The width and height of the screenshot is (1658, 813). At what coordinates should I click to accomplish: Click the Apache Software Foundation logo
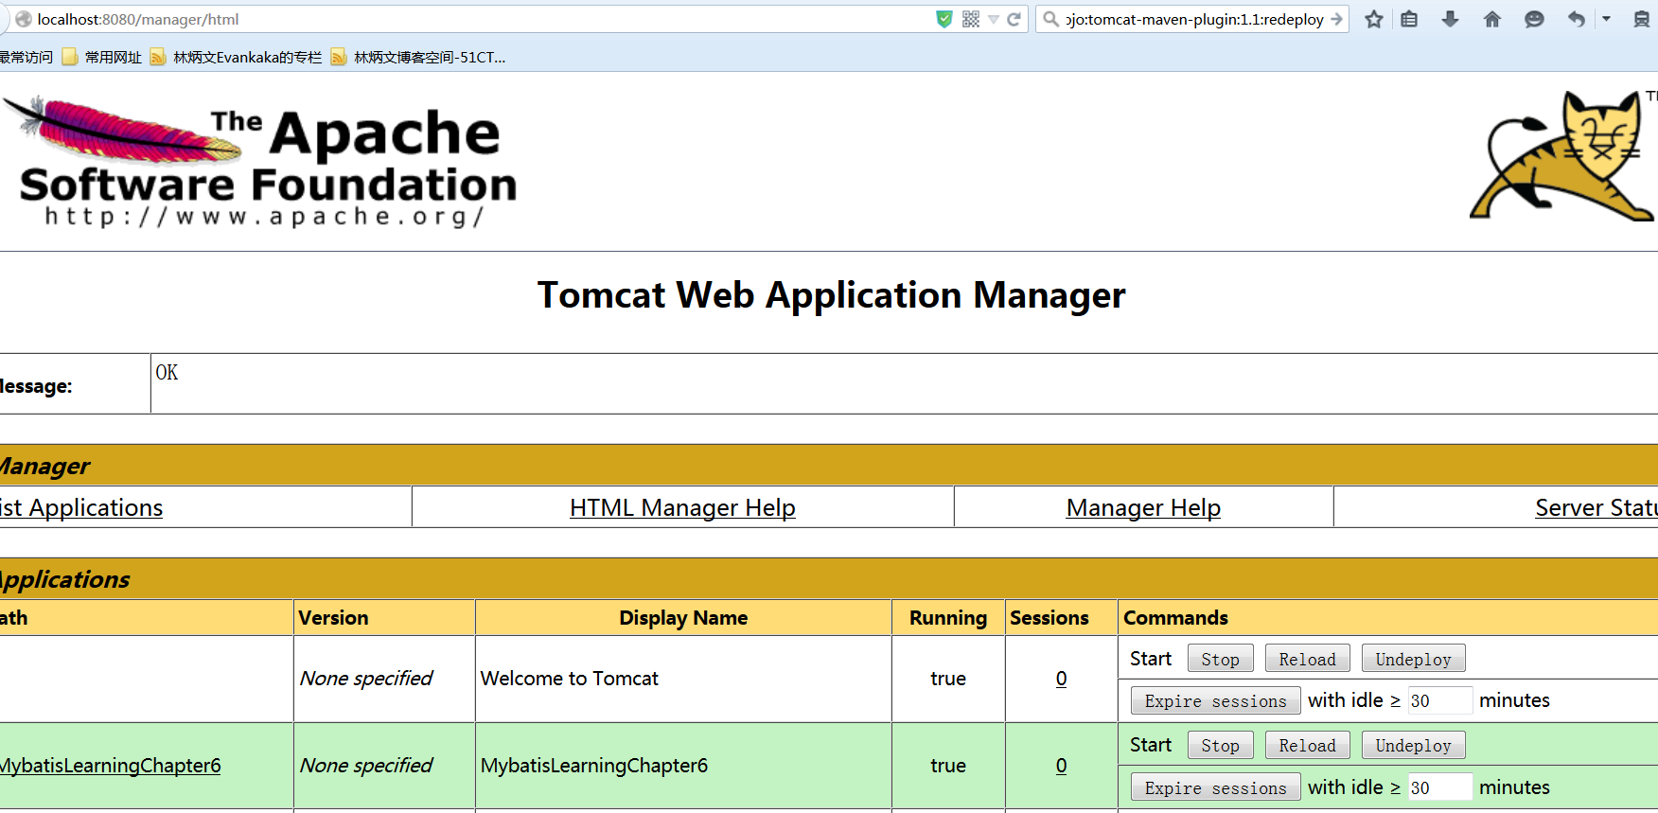coord(260,161)
